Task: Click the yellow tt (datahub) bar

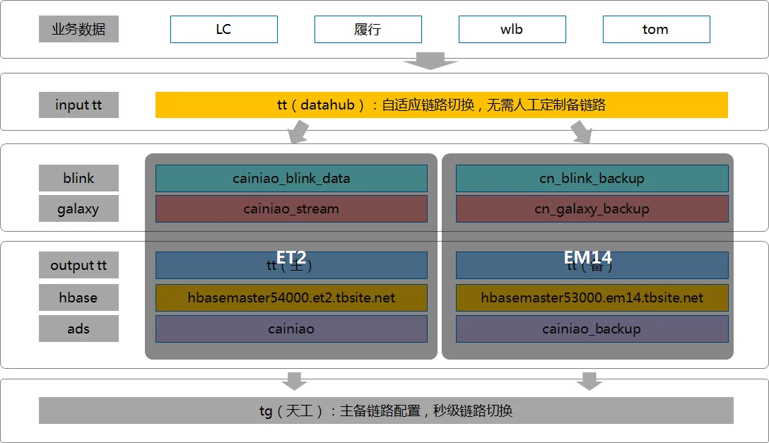Action: coord(441,105)
